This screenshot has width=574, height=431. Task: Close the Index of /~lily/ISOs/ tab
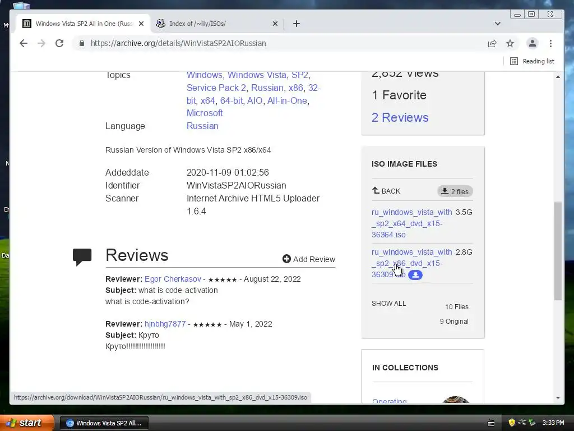pyautogui.click(x=275, y=24)
